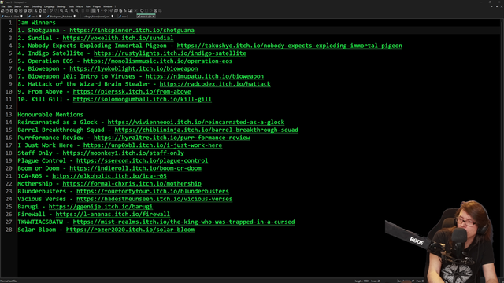Open the Define Your Language icon
This screenshot has height=283, width=504.
112,10
